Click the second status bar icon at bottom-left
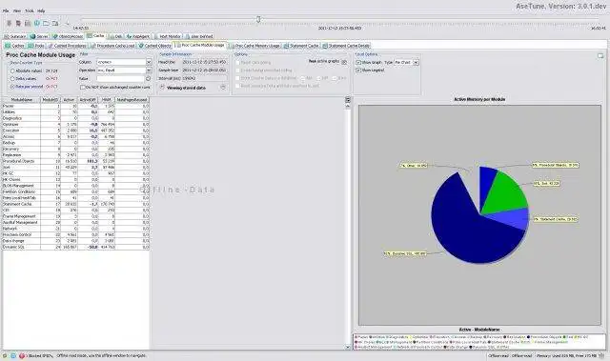 12,355
